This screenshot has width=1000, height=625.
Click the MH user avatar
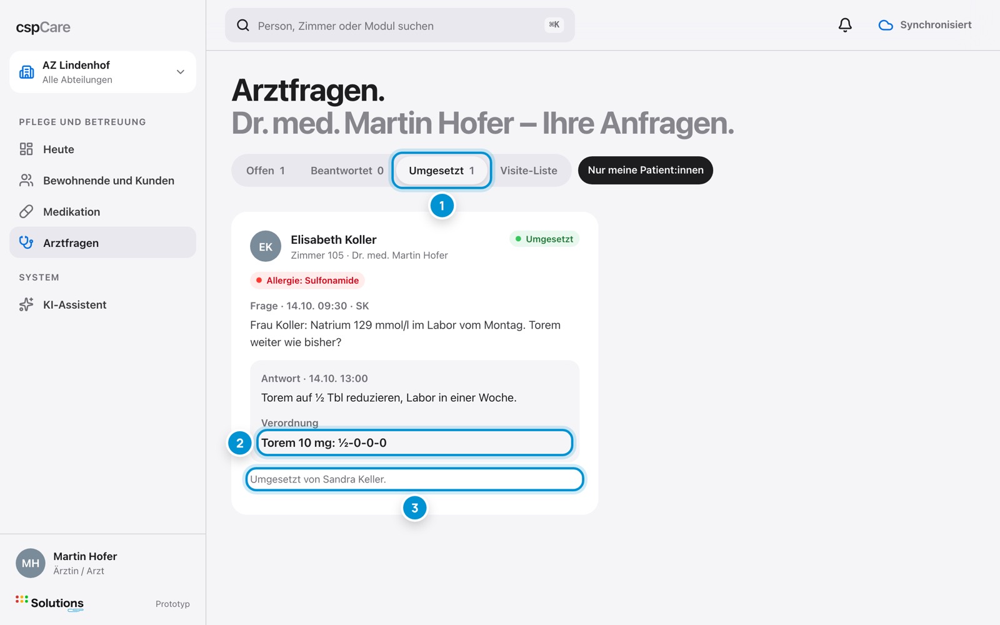(31, 563)
